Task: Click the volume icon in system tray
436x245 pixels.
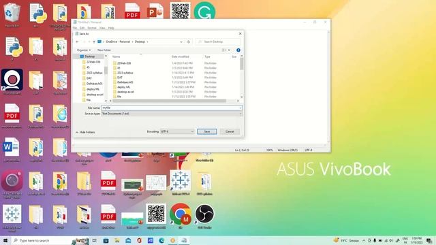Action: pos(391,240)
